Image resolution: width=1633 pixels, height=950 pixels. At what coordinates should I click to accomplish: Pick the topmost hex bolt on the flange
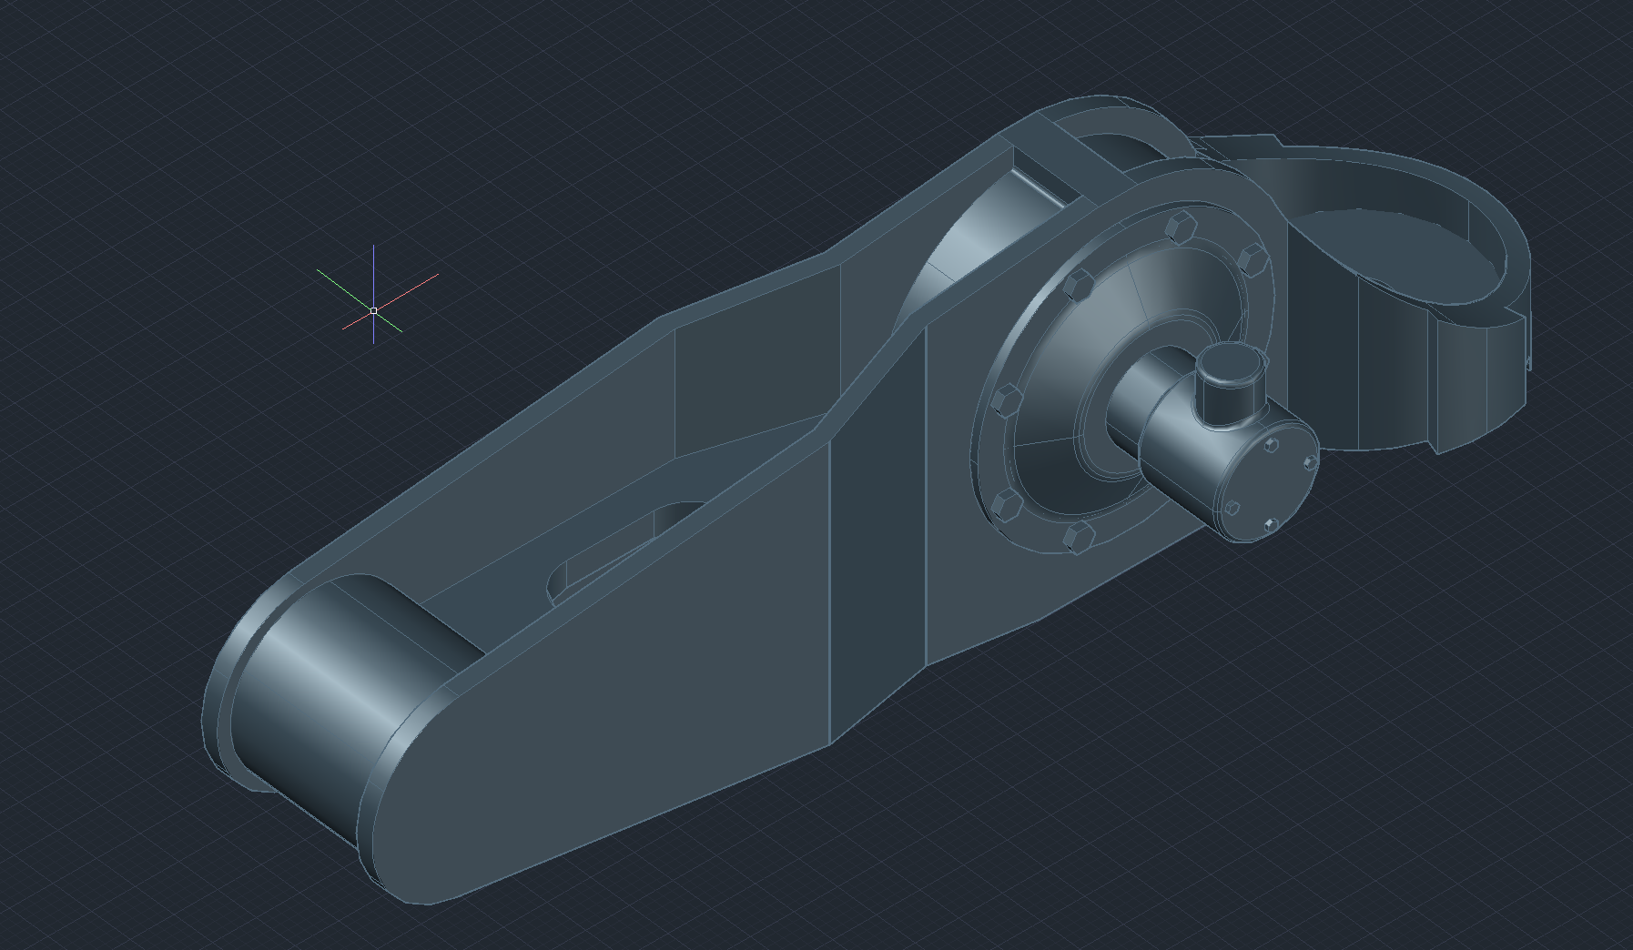[1181, 226]
